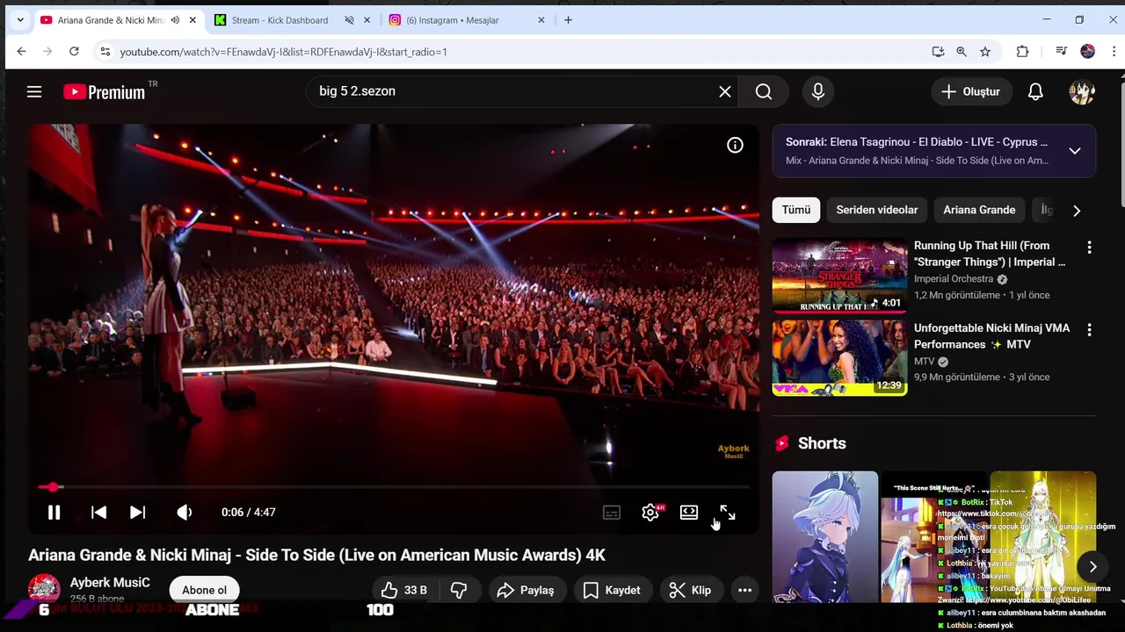Switch player to theater mode

coord(689,513)
